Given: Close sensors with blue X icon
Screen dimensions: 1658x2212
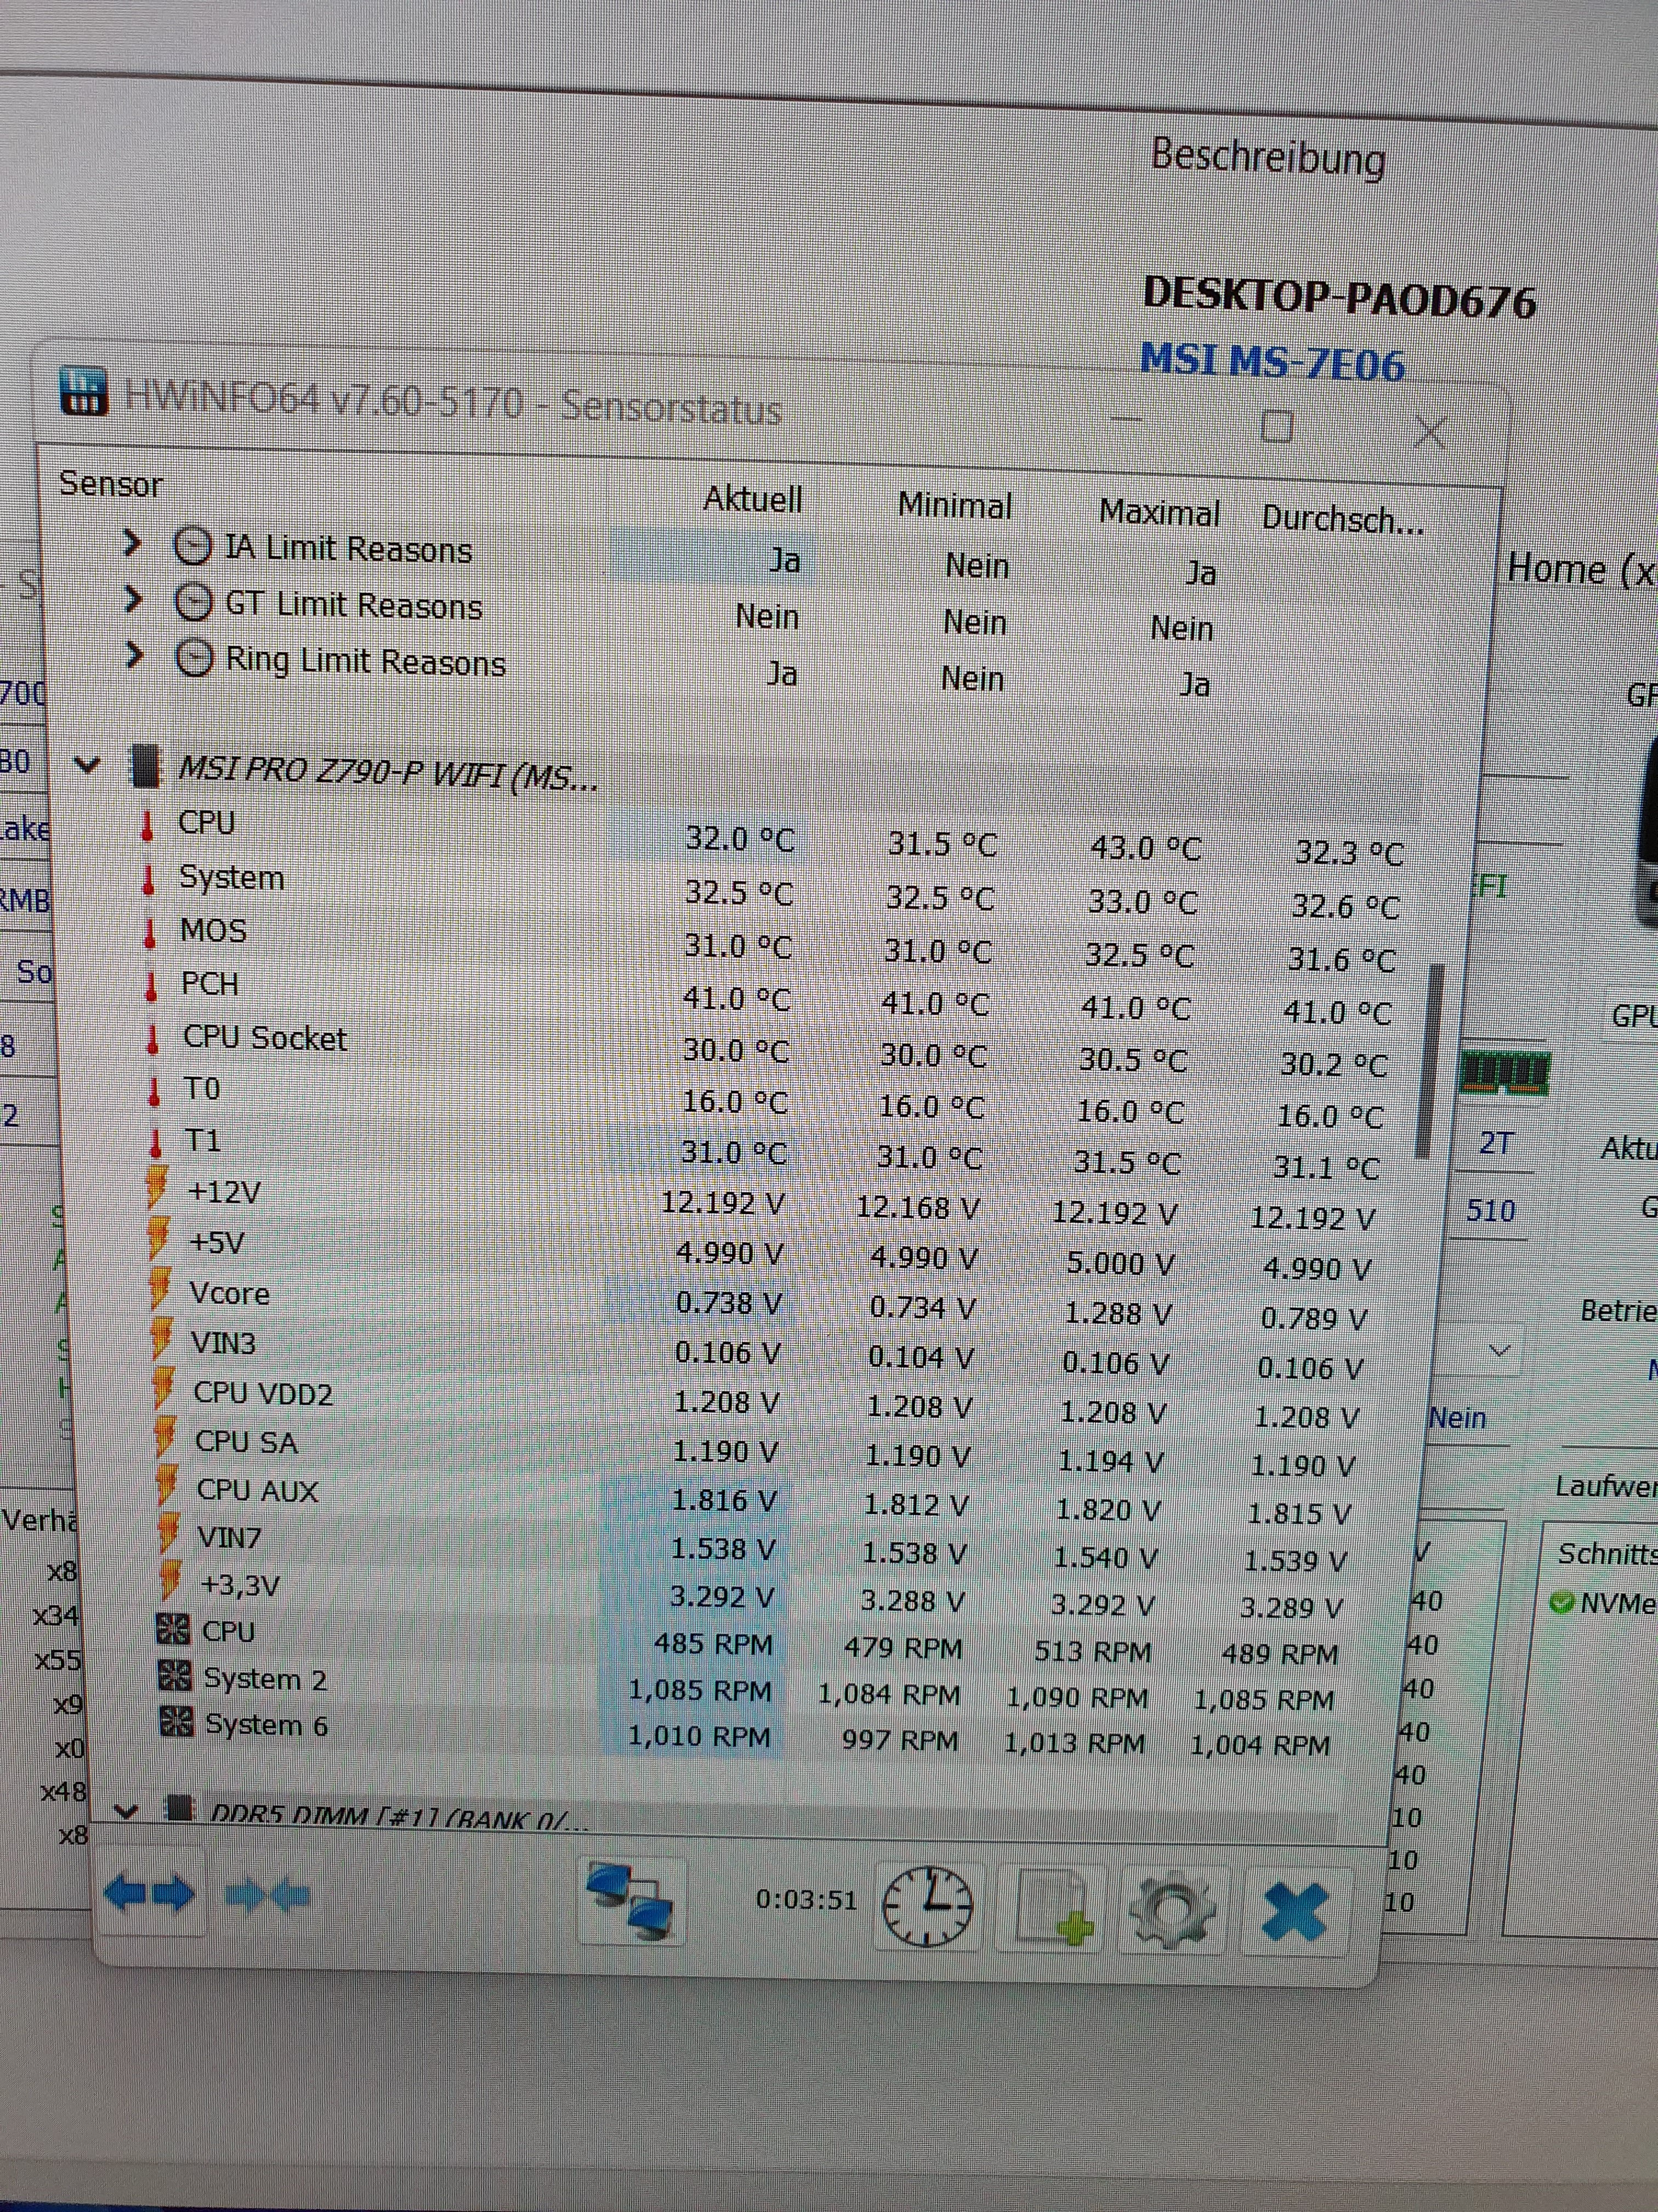Looking at the screenshot, I should (x=1294, y=1911).
